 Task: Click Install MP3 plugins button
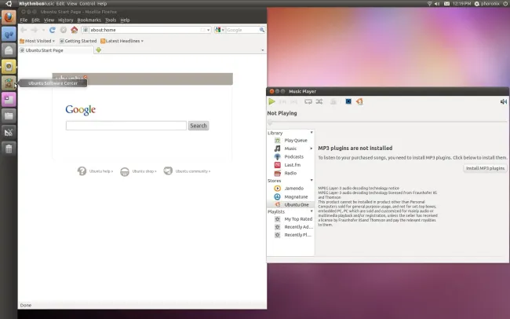[485, 168]
